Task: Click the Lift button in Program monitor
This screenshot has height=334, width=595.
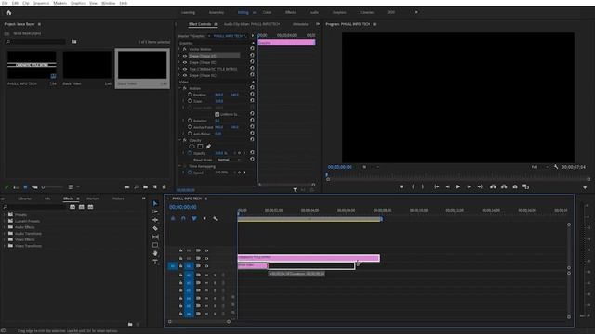Action: pos(493,187)
